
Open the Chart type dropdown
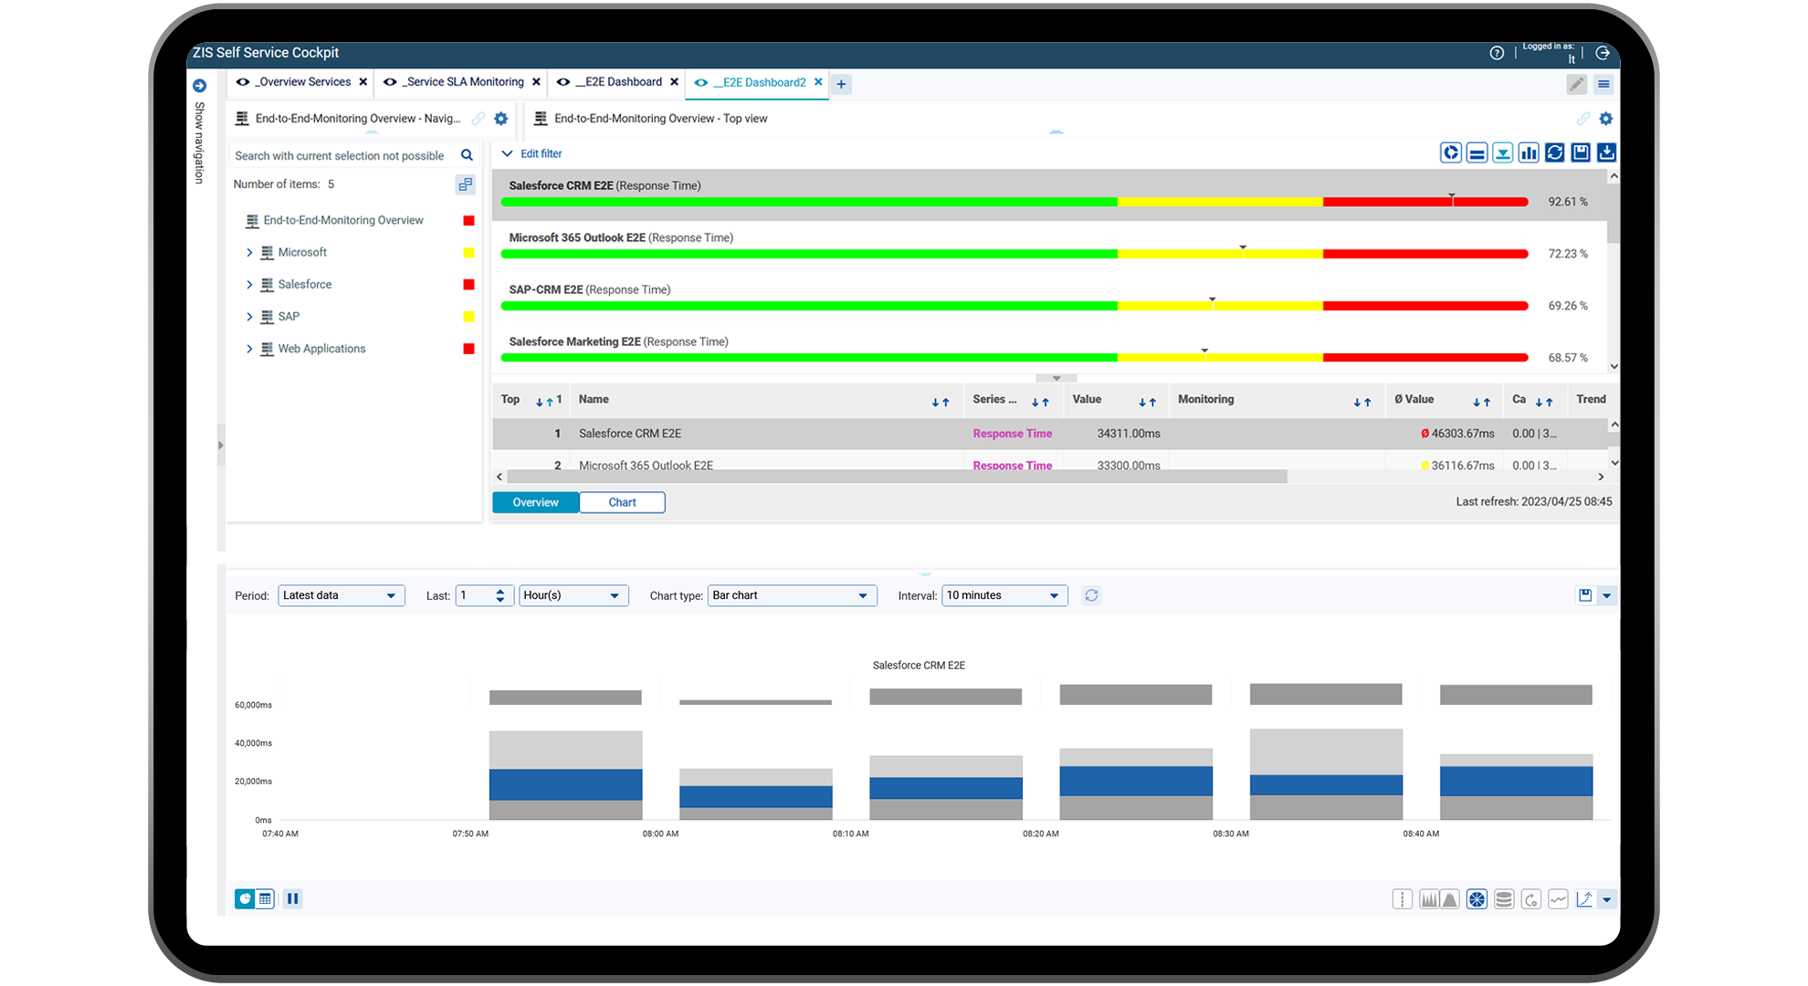click(792, 595)
